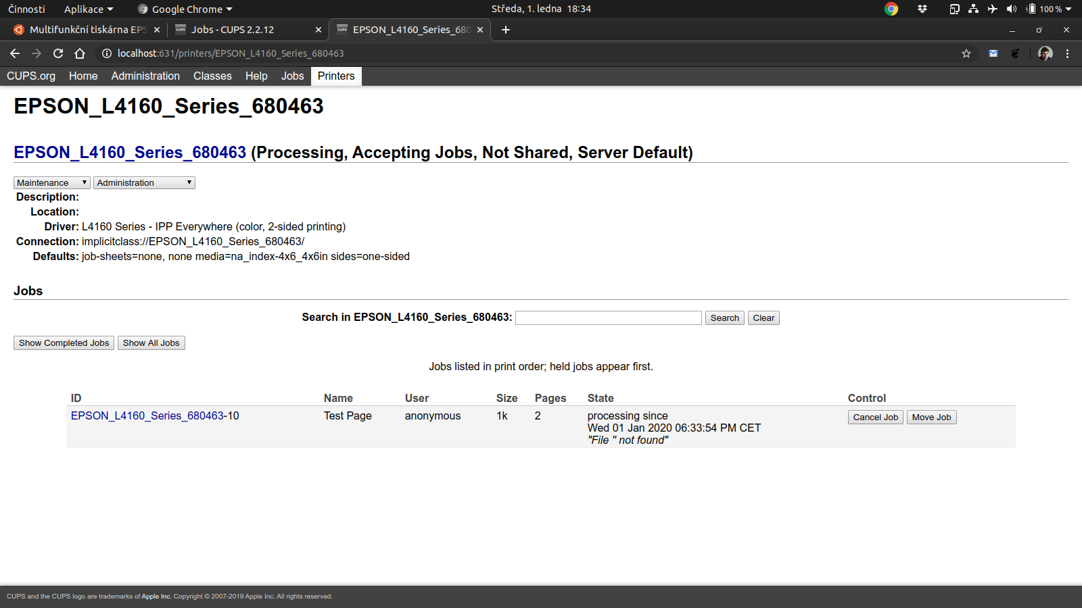This screenshot has height=608, width=1082.
Task: Cancel the Test Page job
Action: [876, 417]
